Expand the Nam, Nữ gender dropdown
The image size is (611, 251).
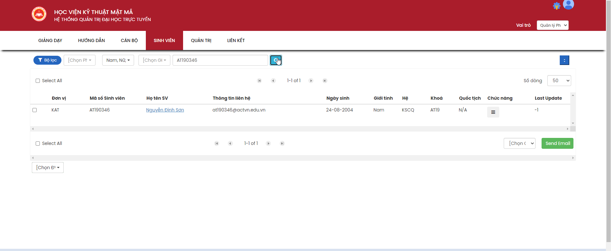pyautogui.click(x=118, y=60)
